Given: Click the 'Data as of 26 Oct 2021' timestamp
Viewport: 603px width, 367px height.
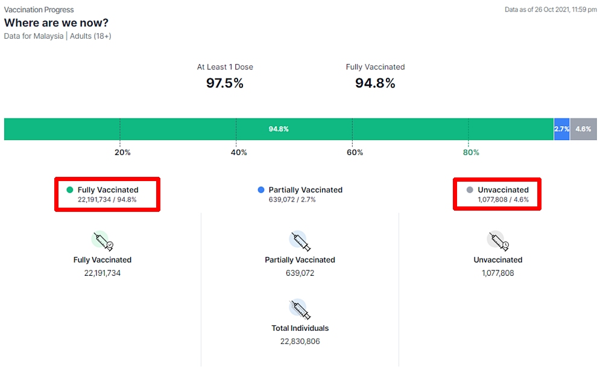Looking at the screenshot, I should coord(551,10).
